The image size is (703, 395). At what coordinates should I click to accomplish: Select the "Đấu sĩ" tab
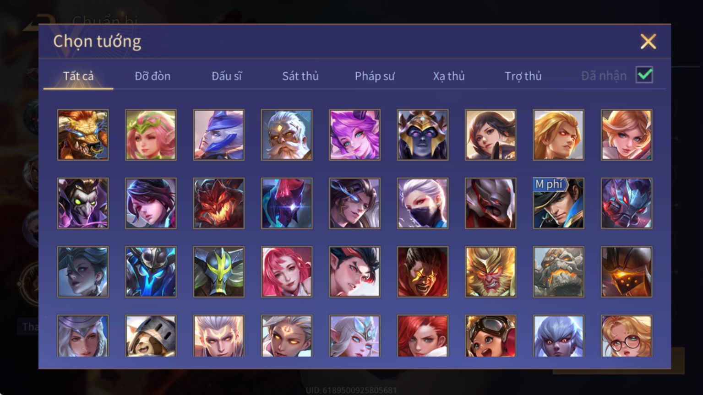pyautogui.click(x=227, y=76)
